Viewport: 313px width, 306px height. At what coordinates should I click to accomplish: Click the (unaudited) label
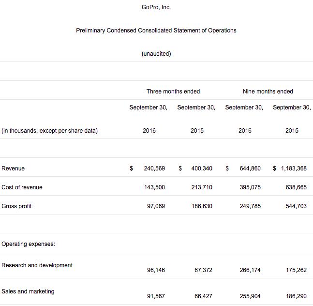(x=156, y=54)
